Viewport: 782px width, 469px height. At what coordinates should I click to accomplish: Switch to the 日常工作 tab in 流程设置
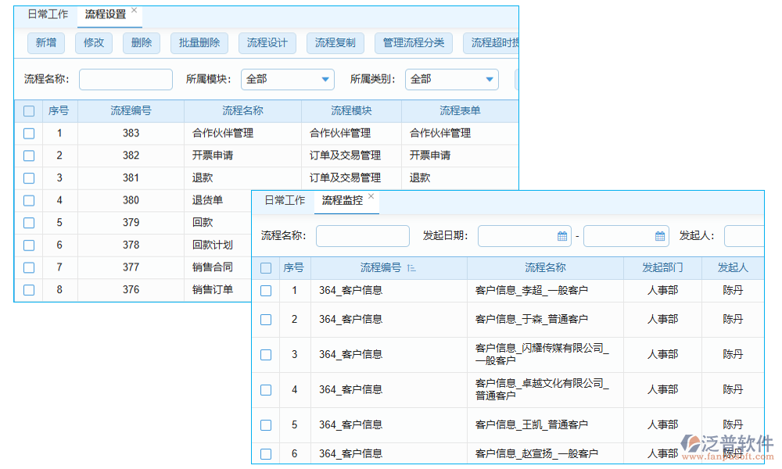48,13
